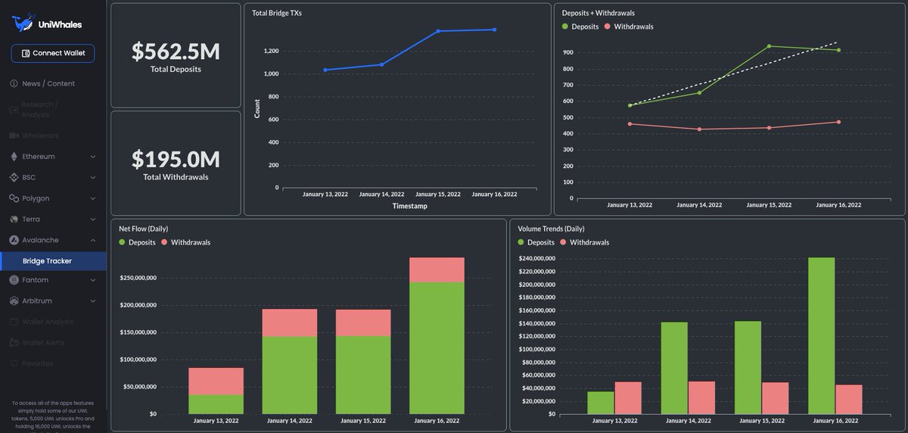The image size is (908, 433).
Task: Click the Fantom label in sidebar
Action: click(x=36, y=279)
